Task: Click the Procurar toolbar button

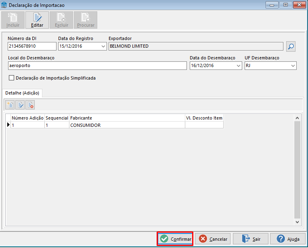Action: (86, 20)
